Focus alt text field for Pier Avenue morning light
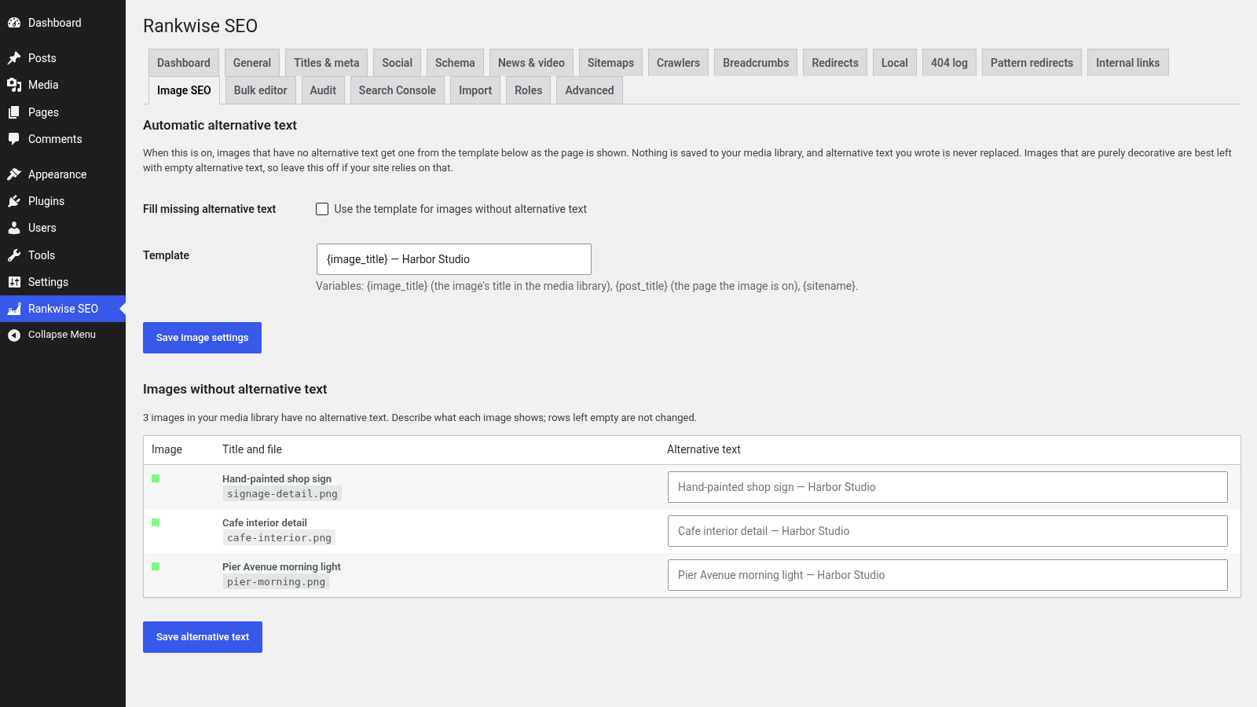Screen dimensions: 1257x707 click(x=947, y=575)
